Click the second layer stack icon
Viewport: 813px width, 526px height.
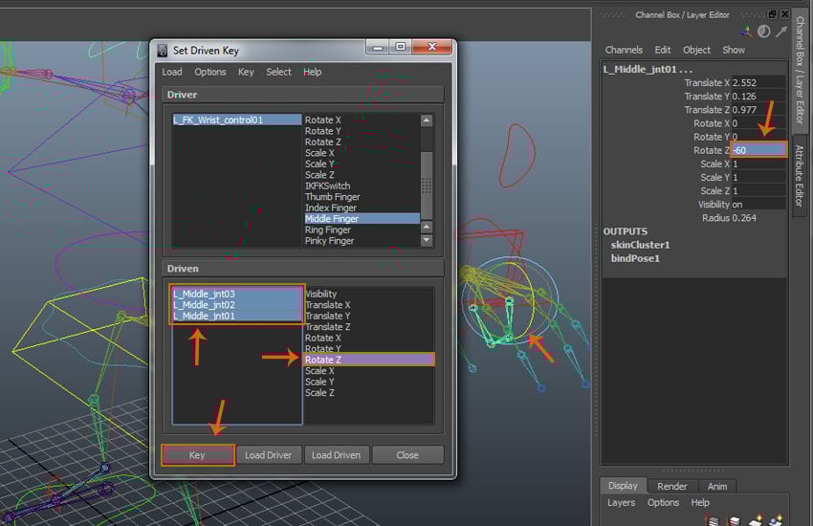(x=734, y=520)
